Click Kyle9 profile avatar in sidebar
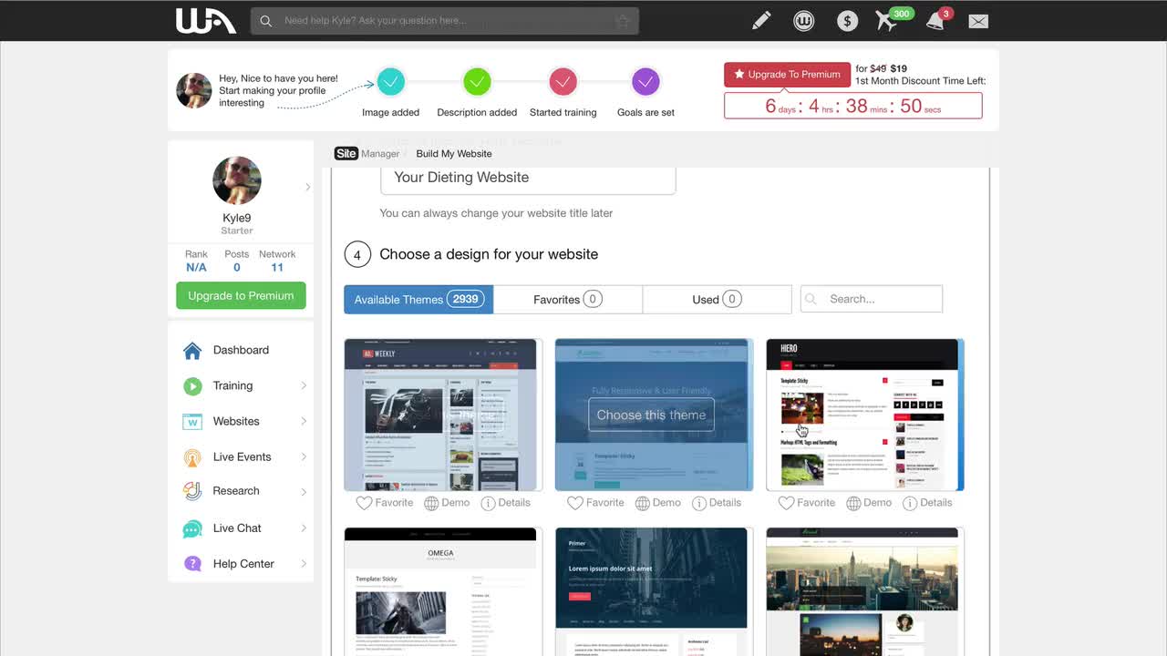The image size is (1167, 656). [237, 179]
